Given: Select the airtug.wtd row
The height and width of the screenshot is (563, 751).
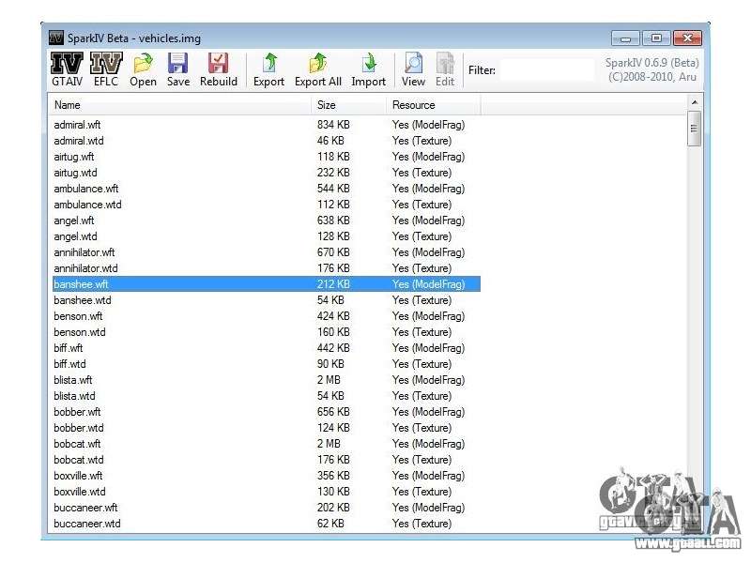Looking at the screenshot, I should click(x=267, y=173).
